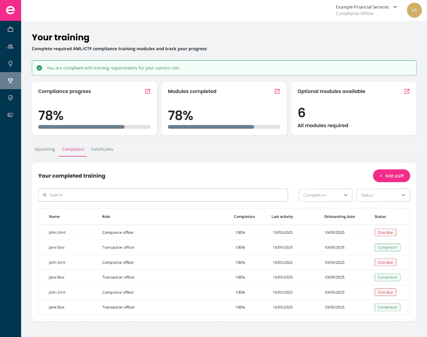Click the note edit icon in the sidebar
The image size is (427, 337).
[10, 115]
